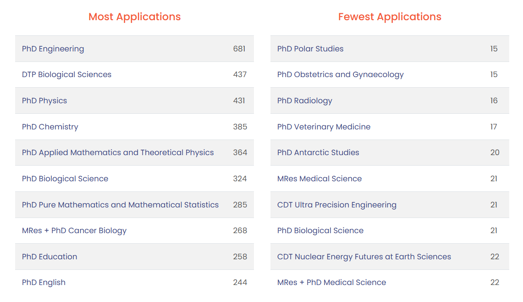This screenshot has height=302, width=523.
Task: Click CDT Ultra Precision Engineering
Action: pyautogui.click(x=390, y=205)
